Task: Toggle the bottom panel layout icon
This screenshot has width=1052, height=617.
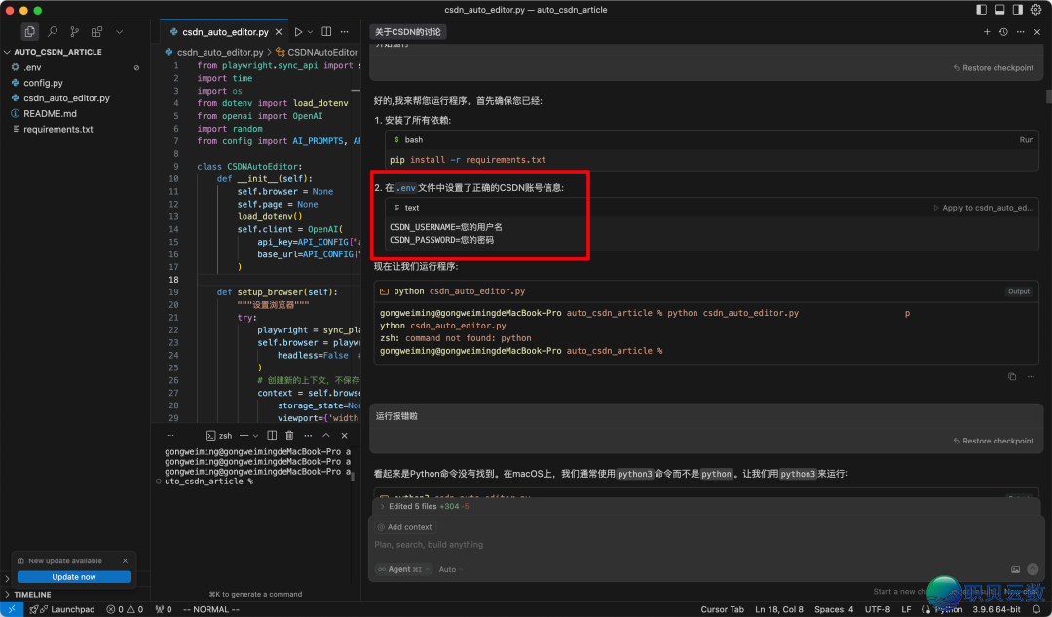Action: click(998, 10)
